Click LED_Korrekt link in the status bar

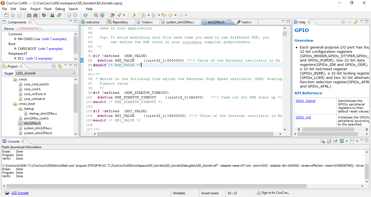[x=20, y=193]
